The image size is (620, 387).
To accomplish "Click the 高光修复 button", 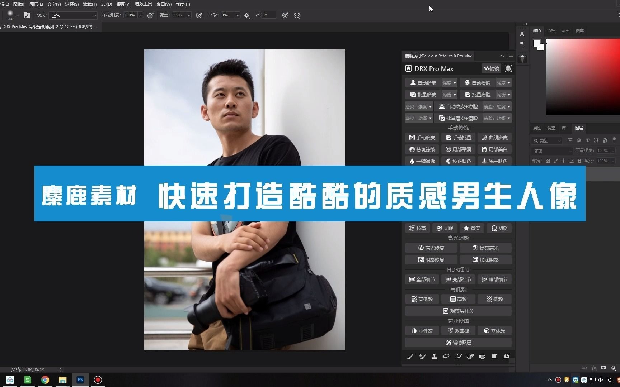I will (431, 248).
